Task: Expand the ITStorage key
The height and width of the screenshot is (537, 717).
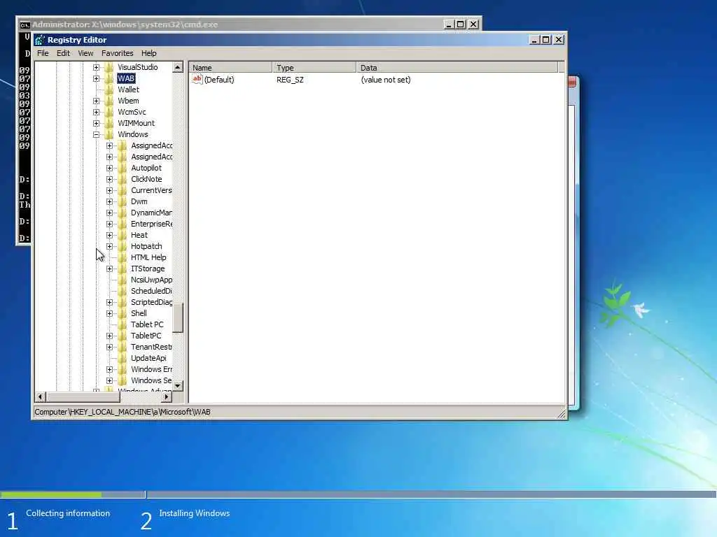Action: [x=109, y=269]
